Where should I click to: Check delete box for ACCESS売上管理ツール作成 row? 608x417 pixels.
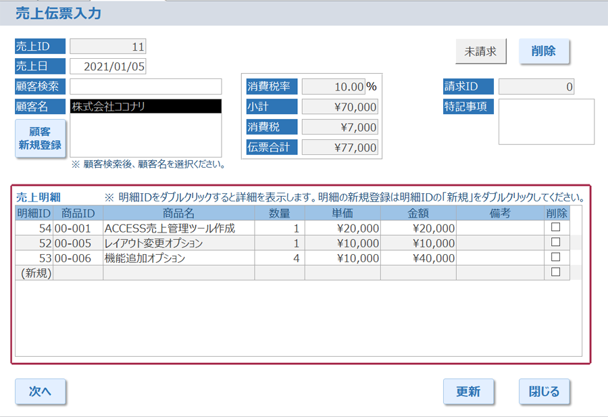tap(556, 228)
